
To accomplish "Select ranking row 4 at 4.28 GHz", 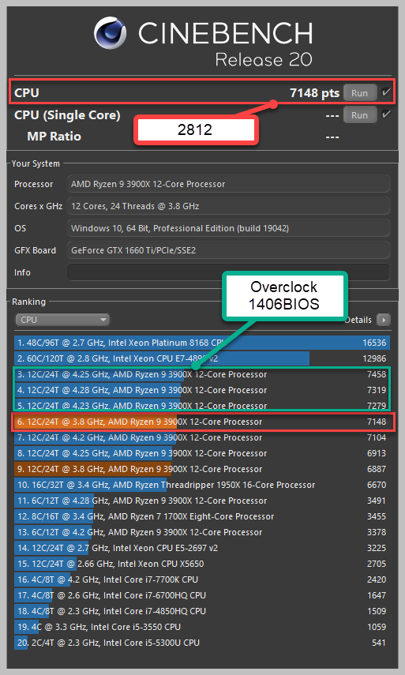I will 202,391.
